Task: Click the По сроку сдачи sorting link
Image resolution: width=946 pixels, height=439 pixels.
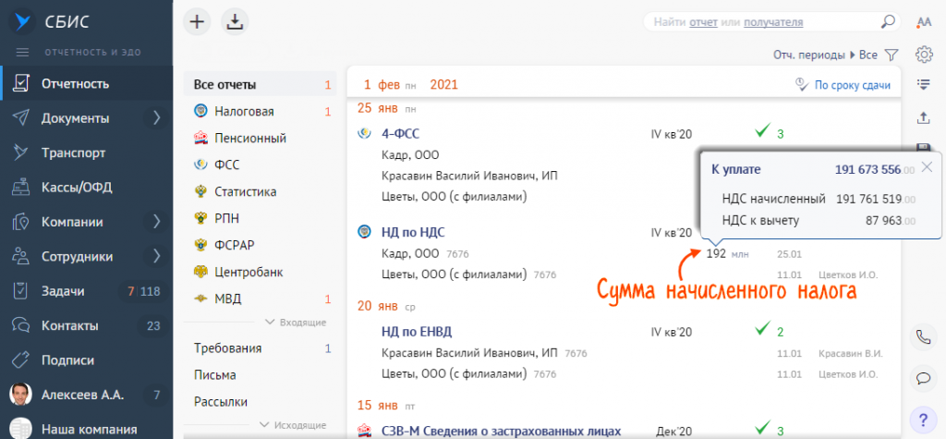Action: (851, 85)
